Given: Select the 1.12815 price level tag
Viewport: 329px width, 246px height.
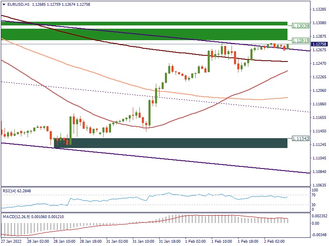Looking at the screenshot, I should (x=300, y=40).
